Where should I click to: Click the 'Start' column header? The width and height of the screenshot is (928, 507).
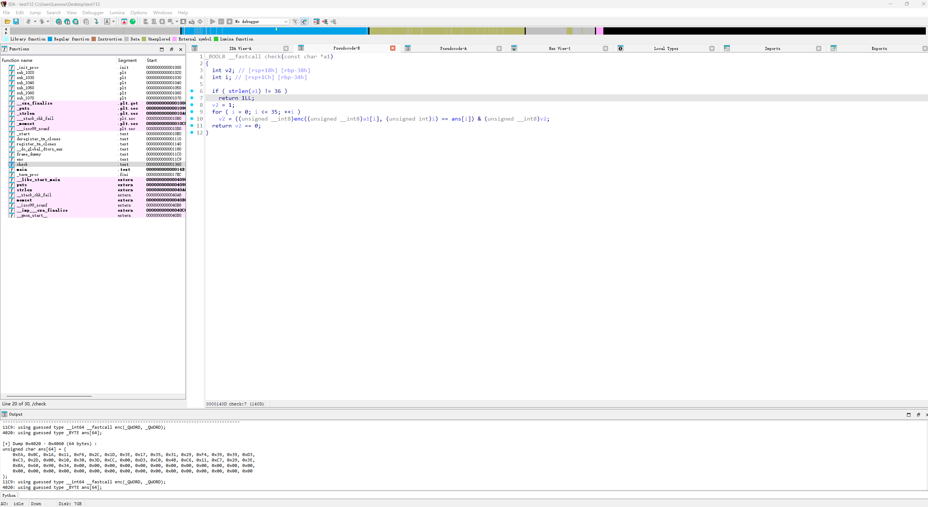(x=165, y=60)
